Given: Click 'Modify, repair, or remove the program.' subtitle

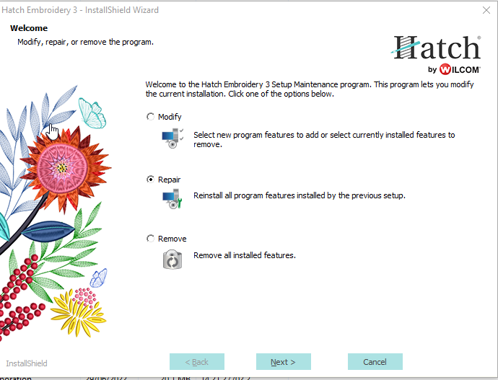Looking at the screenshot, I should [x=85, y=43].
